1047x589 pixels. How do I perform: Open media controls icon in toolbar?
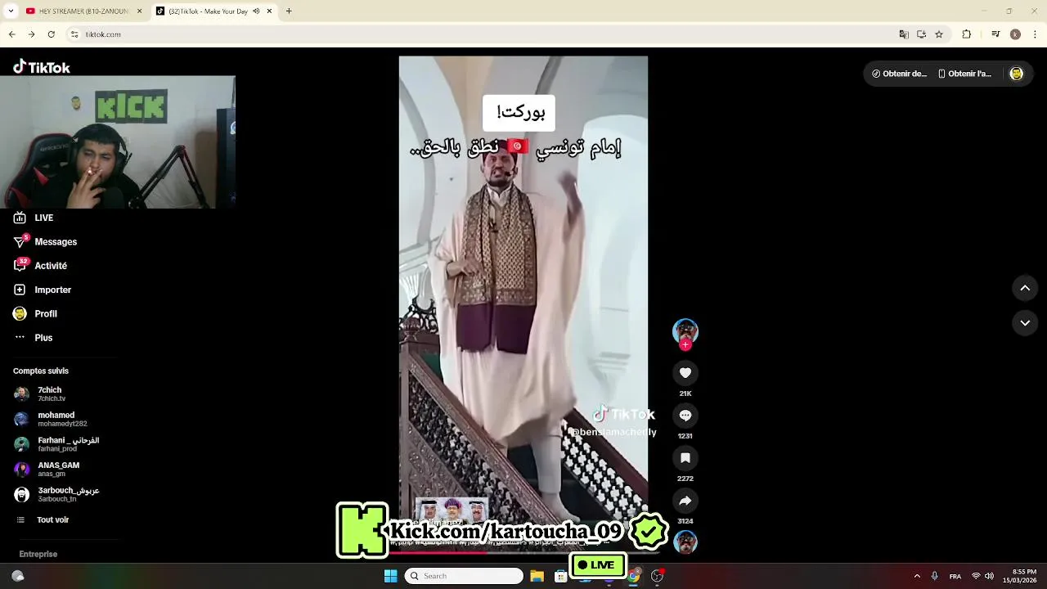pyautogui.click(x=995, y=34)
